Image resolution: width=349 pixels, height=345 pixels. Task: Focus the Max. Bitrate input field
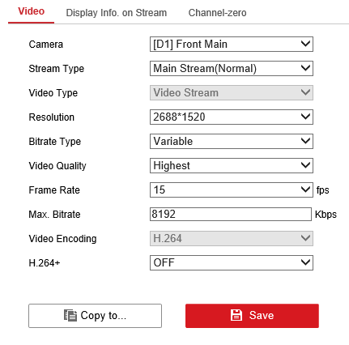click(x=231, y=214)
